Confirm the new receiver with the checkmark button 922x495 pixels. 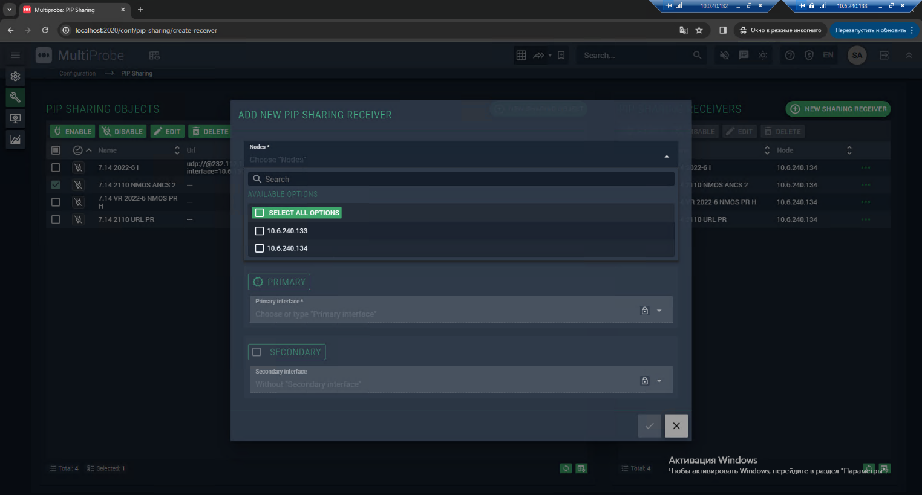click(x=649, y=425)
